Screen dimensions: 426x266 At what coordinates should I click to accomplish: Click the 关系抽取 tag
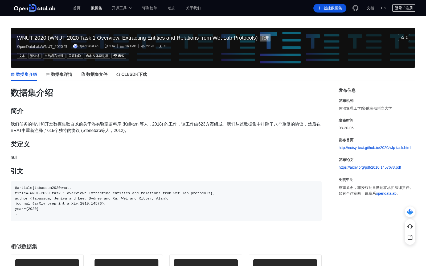pyautogui.click(x=75, y=56)
